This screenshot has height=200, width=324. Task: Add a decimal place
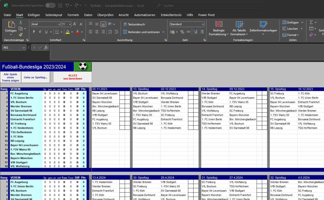click(x=196, y=32)
